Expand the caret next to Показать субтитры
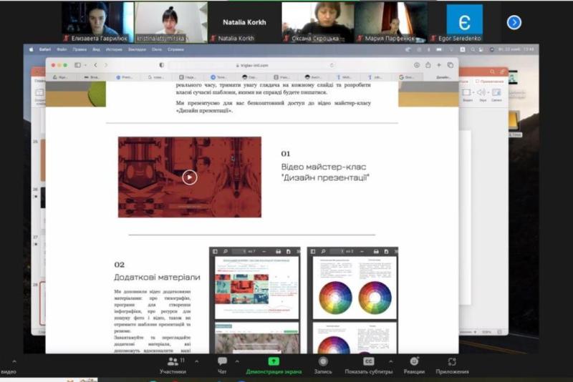The width and height of the screenshot is (573, 382). coord(390,361)
